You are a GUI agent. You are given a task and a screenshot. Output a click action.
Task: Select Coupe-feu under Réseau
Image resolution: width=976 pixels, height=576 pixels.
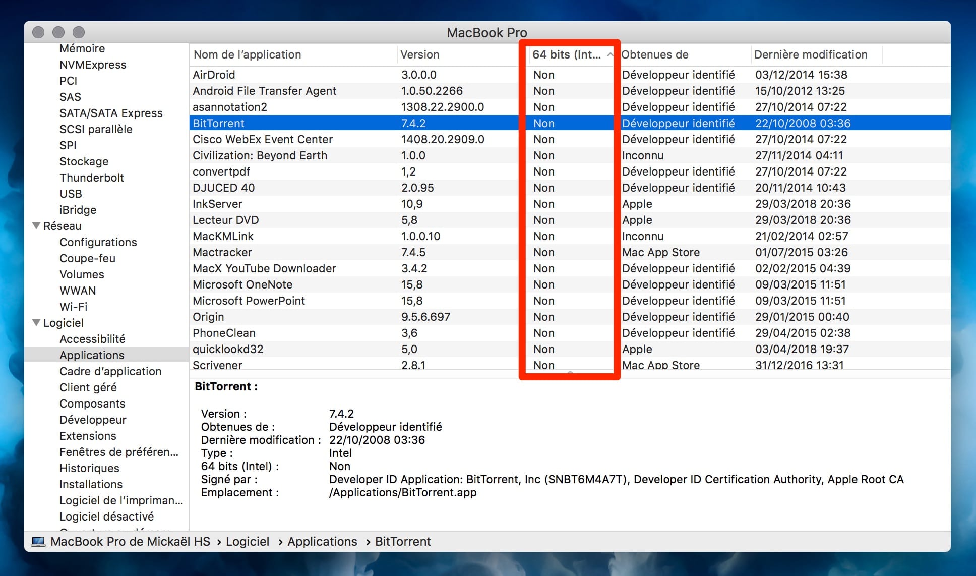coord(87,258)
